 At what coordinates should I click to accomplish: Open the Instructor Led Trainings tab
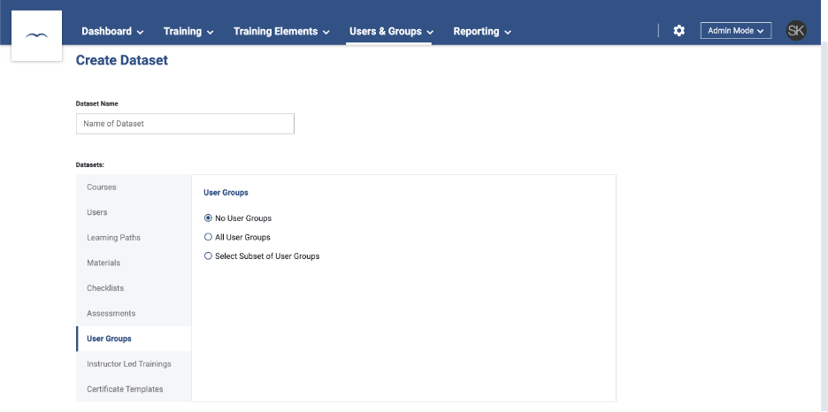[x=134, y=364]
